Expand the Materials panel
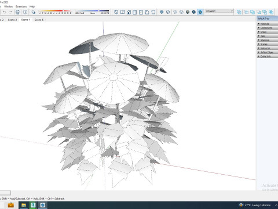Screen dimensions: 278x209 point(268,24)
